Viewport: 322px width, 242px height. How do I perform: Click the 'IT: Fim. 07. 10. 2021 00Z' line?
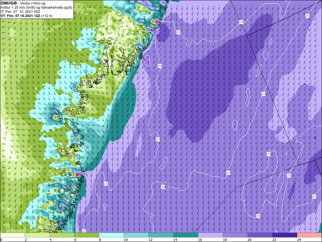20,12
